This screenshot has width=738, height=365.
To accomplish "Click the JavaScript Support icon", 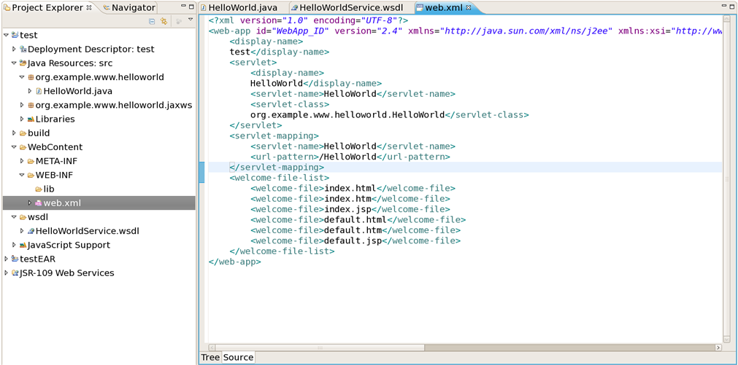I will (x=23, y=245).
